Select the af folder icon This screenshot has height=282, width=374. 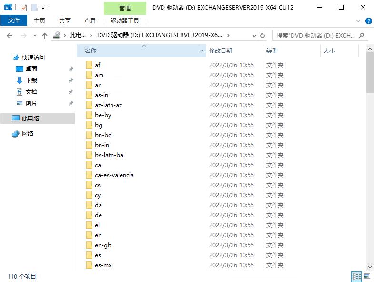pyautogui.click(x=89, y=65)
